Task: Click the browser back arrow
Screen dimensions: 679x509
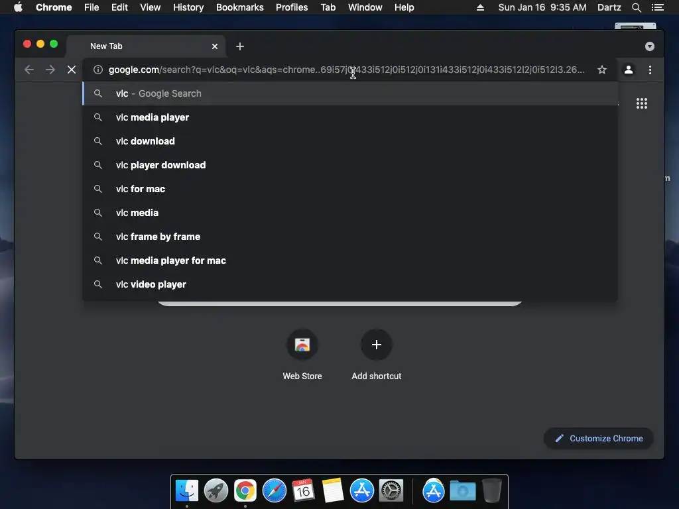Action: [x=29, y=70]
